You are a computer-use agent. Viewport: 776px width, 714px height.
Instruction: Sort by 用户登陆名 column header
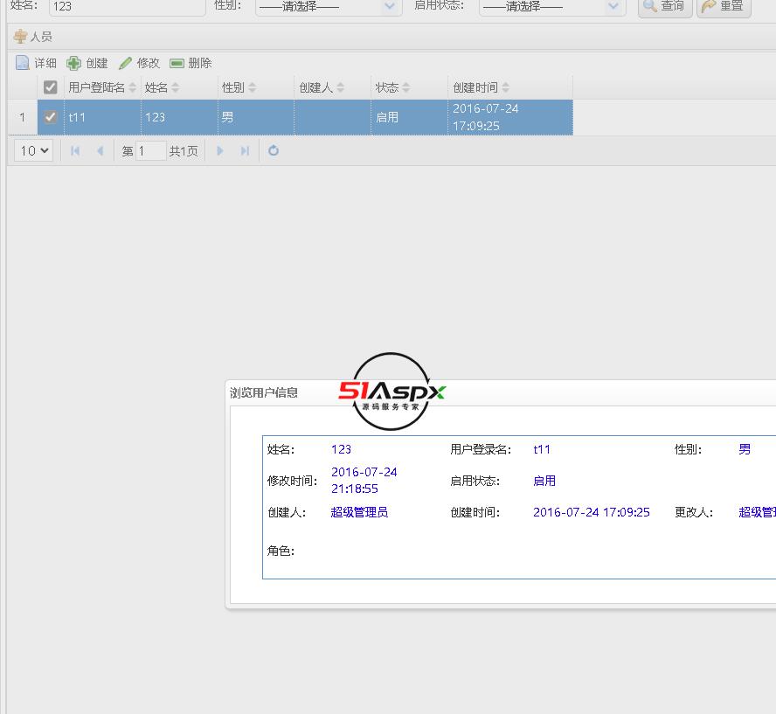tap(97, 87)
